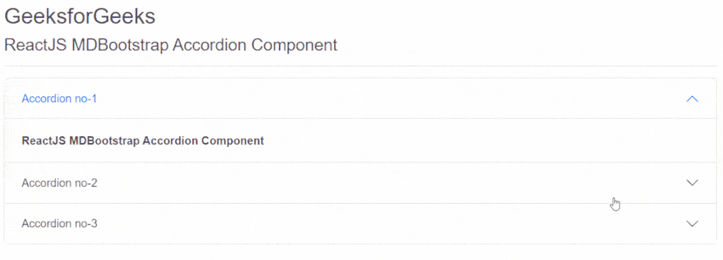The height and width of the screenshot is (260, 723).
Task: Click the word Accordion in the gray subheading
Action: 210,45
